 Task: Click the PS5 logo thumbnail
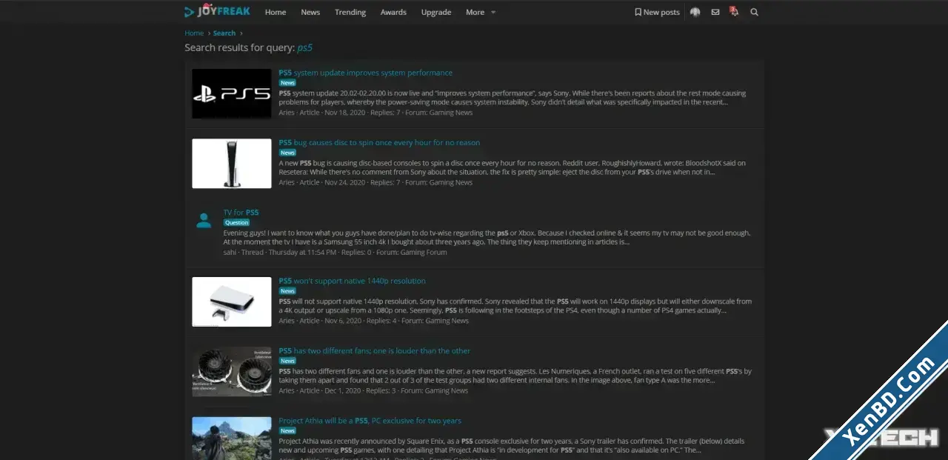click(x=232, y=93)
